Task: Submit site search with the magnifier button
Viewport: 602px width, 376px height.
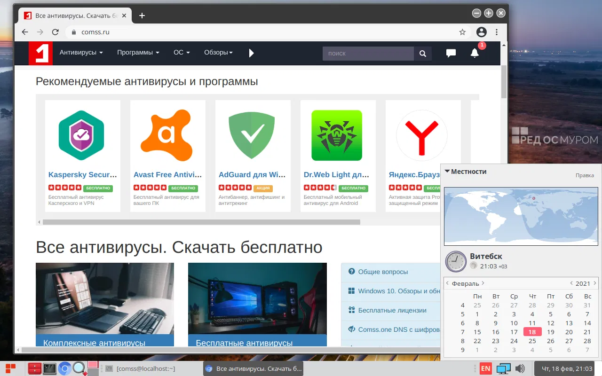Action: tap(422, 54)
